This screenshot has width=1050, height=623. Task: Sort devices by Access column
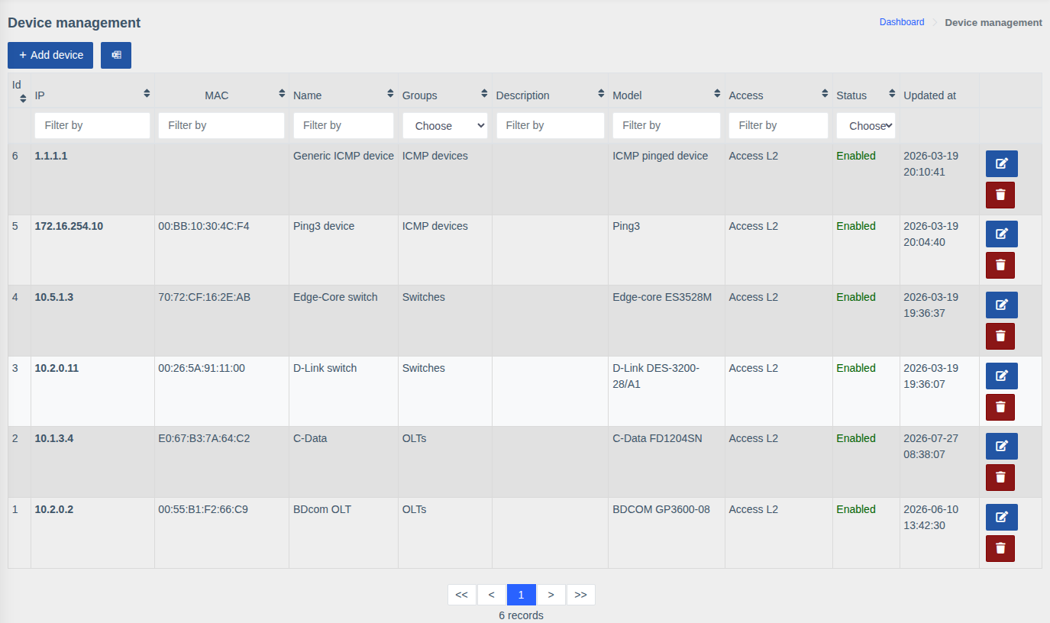tap(825, 93)
